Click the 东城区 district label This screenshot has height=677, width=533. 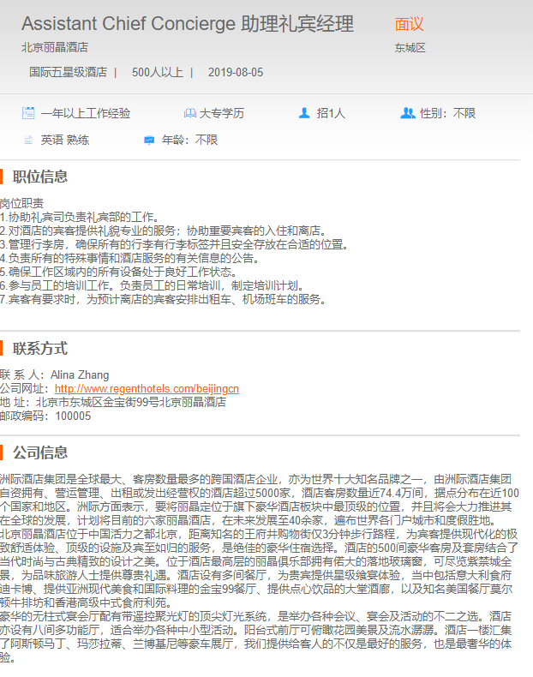(410, 48)
